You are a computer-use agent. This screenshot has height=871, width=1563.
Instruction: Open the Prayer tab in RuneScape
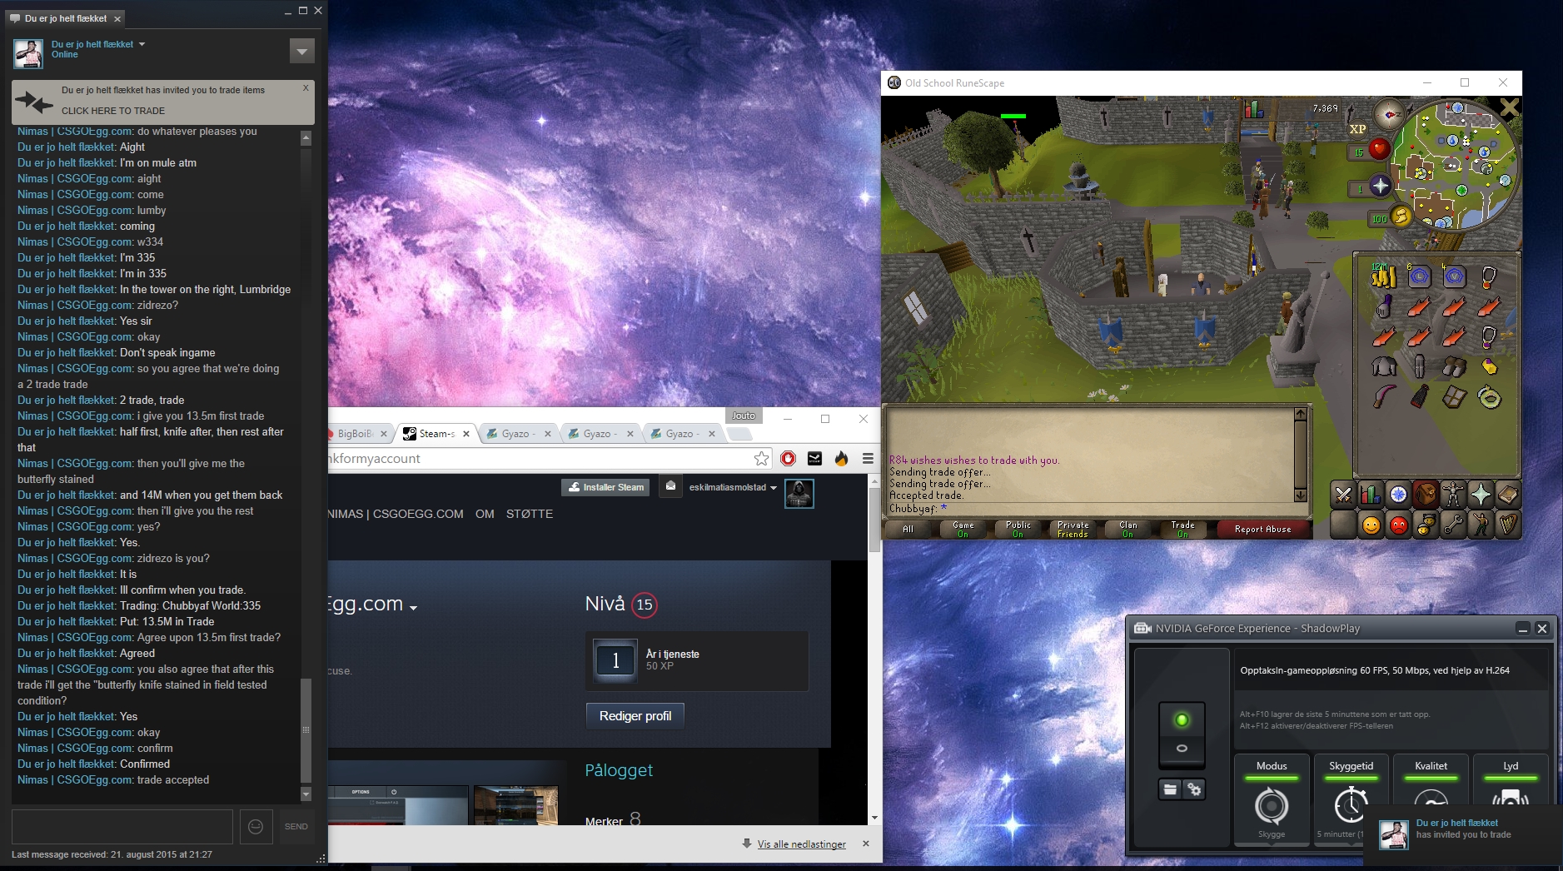[1481, 495]
